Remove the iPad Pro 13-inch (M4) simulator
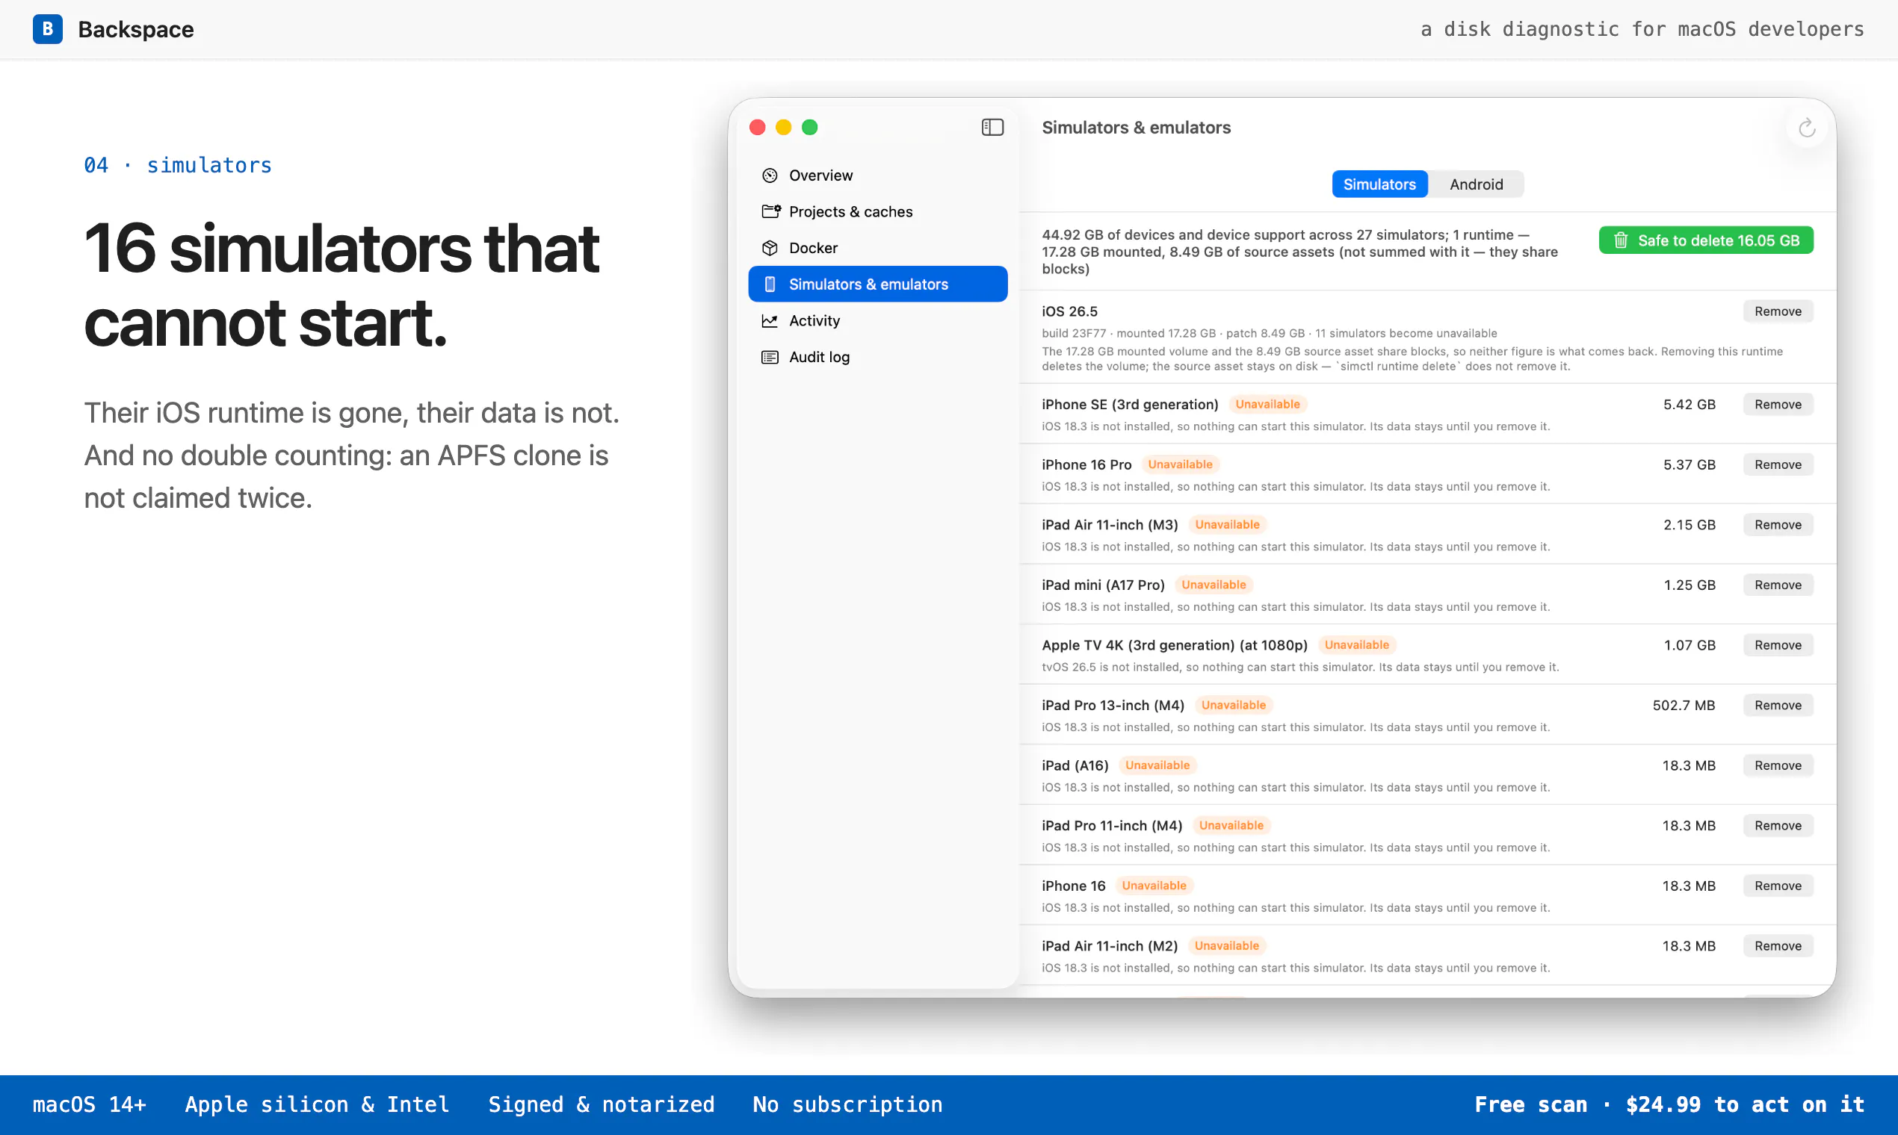 (x=1778, y=705)
